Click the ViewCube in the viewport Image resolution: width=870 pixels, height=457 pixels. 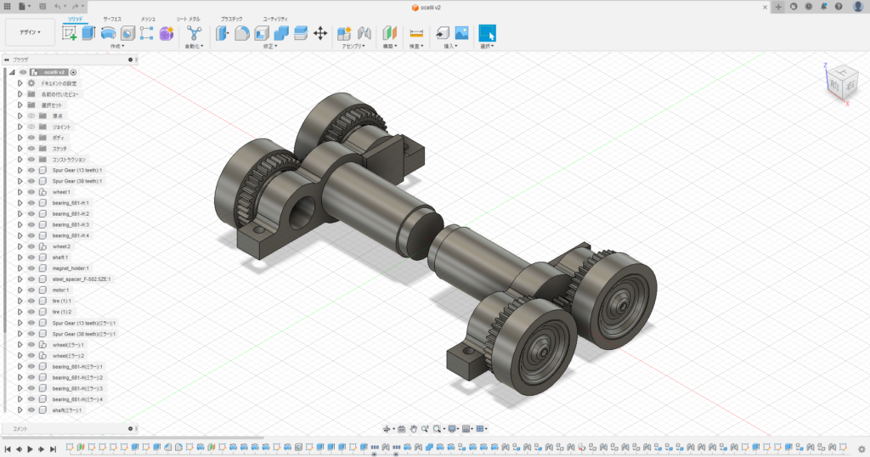[x=841, y=85]
